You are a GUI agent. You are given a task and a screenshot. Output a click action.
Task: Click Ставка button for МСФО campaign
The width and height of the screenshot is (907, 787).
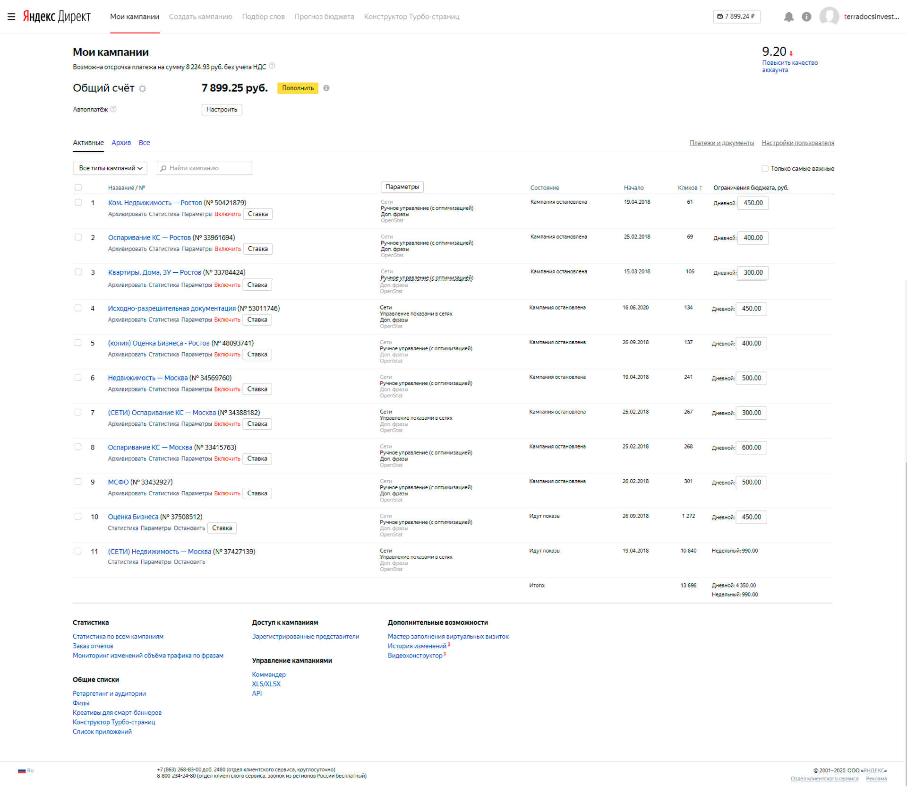(257, 493)
